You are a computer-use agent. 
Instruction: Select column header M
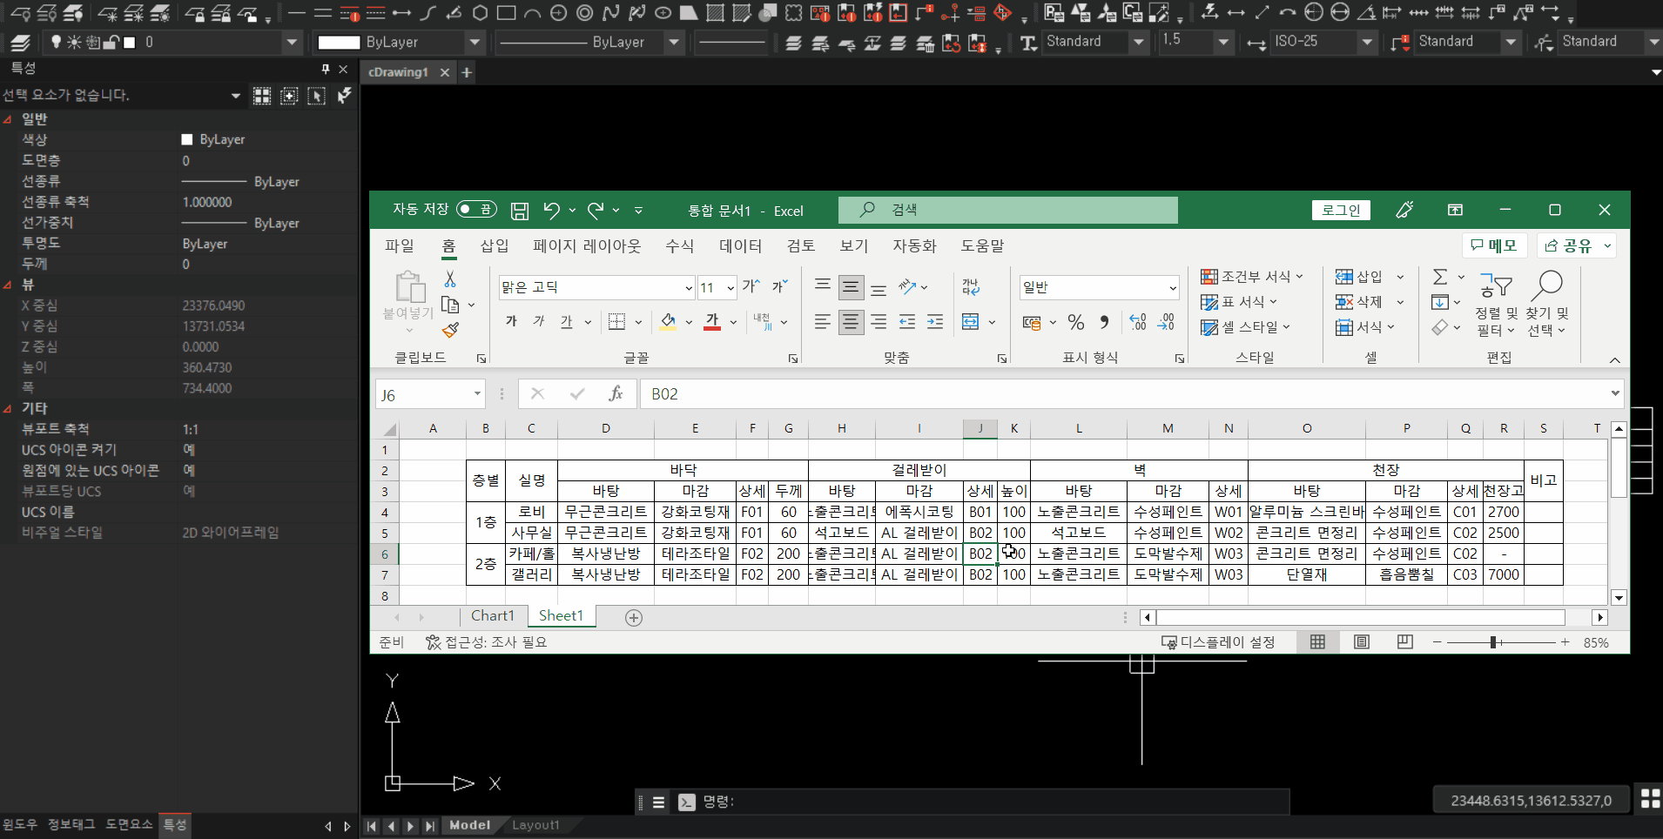point(1168,428)
